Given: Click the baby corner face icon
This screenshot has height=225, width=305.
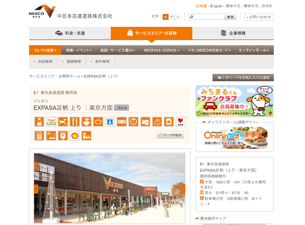Looking at the screenshot, I should 134,122.
